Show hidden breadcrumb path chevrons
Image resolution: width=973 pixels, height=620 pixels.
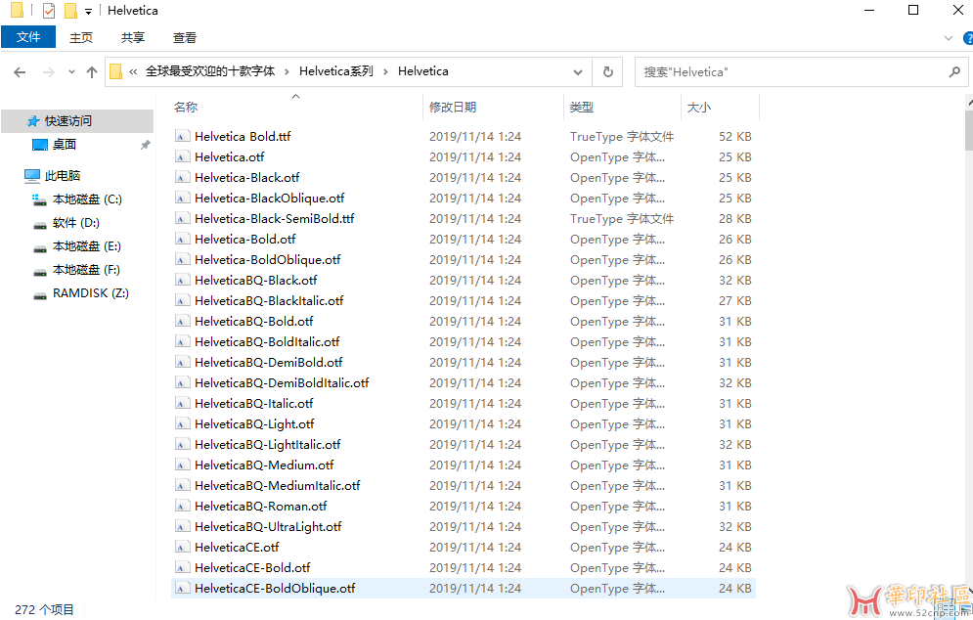coord(133,72)
